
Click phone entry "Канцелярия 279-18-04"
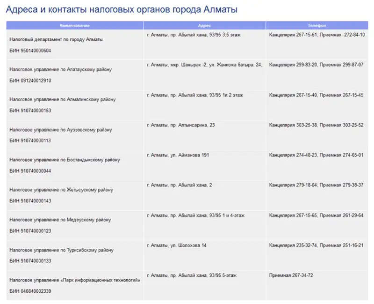(293, 185)
